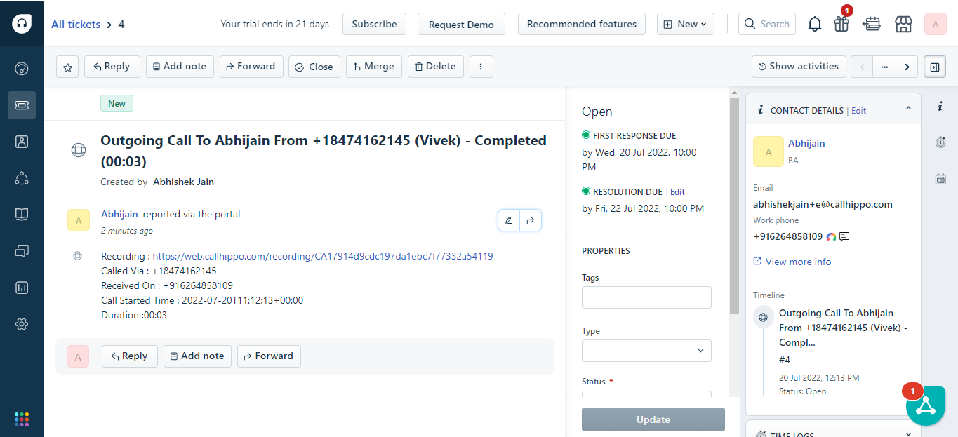The height and width of the screenshot is (437, 958).
Task: Open the Forums chat sidebar icon
Action: click(22, 251)
